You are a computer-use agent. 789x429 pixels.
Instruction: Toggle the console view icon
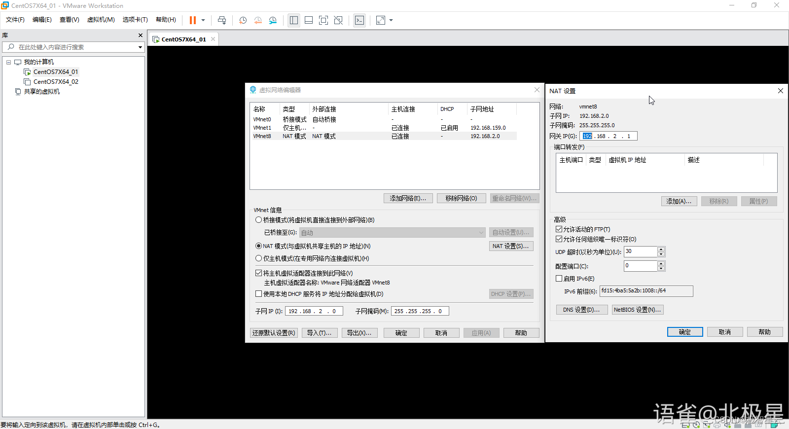pos(359,20)
